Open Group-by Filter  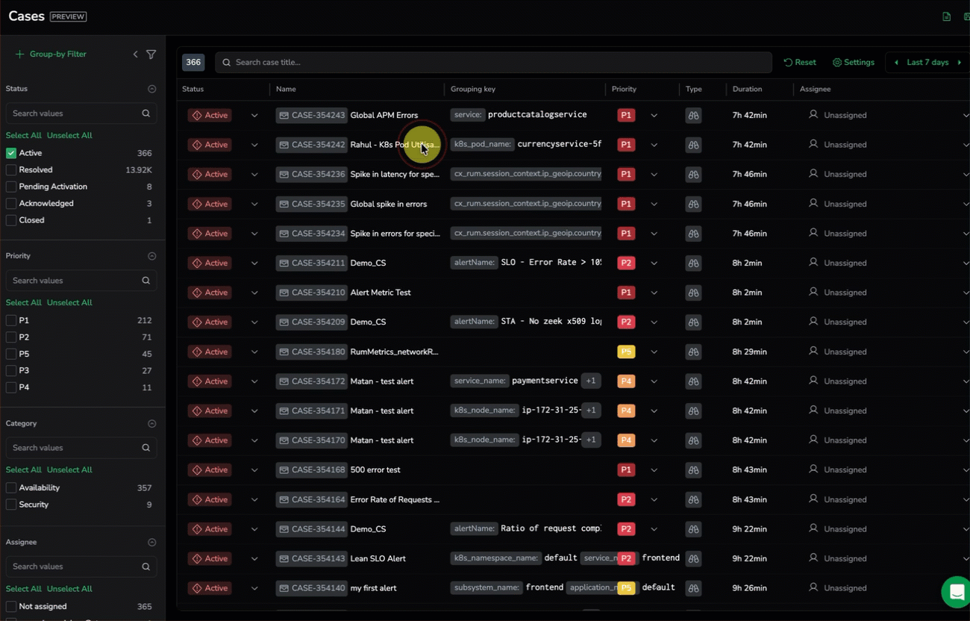(51, 54)
